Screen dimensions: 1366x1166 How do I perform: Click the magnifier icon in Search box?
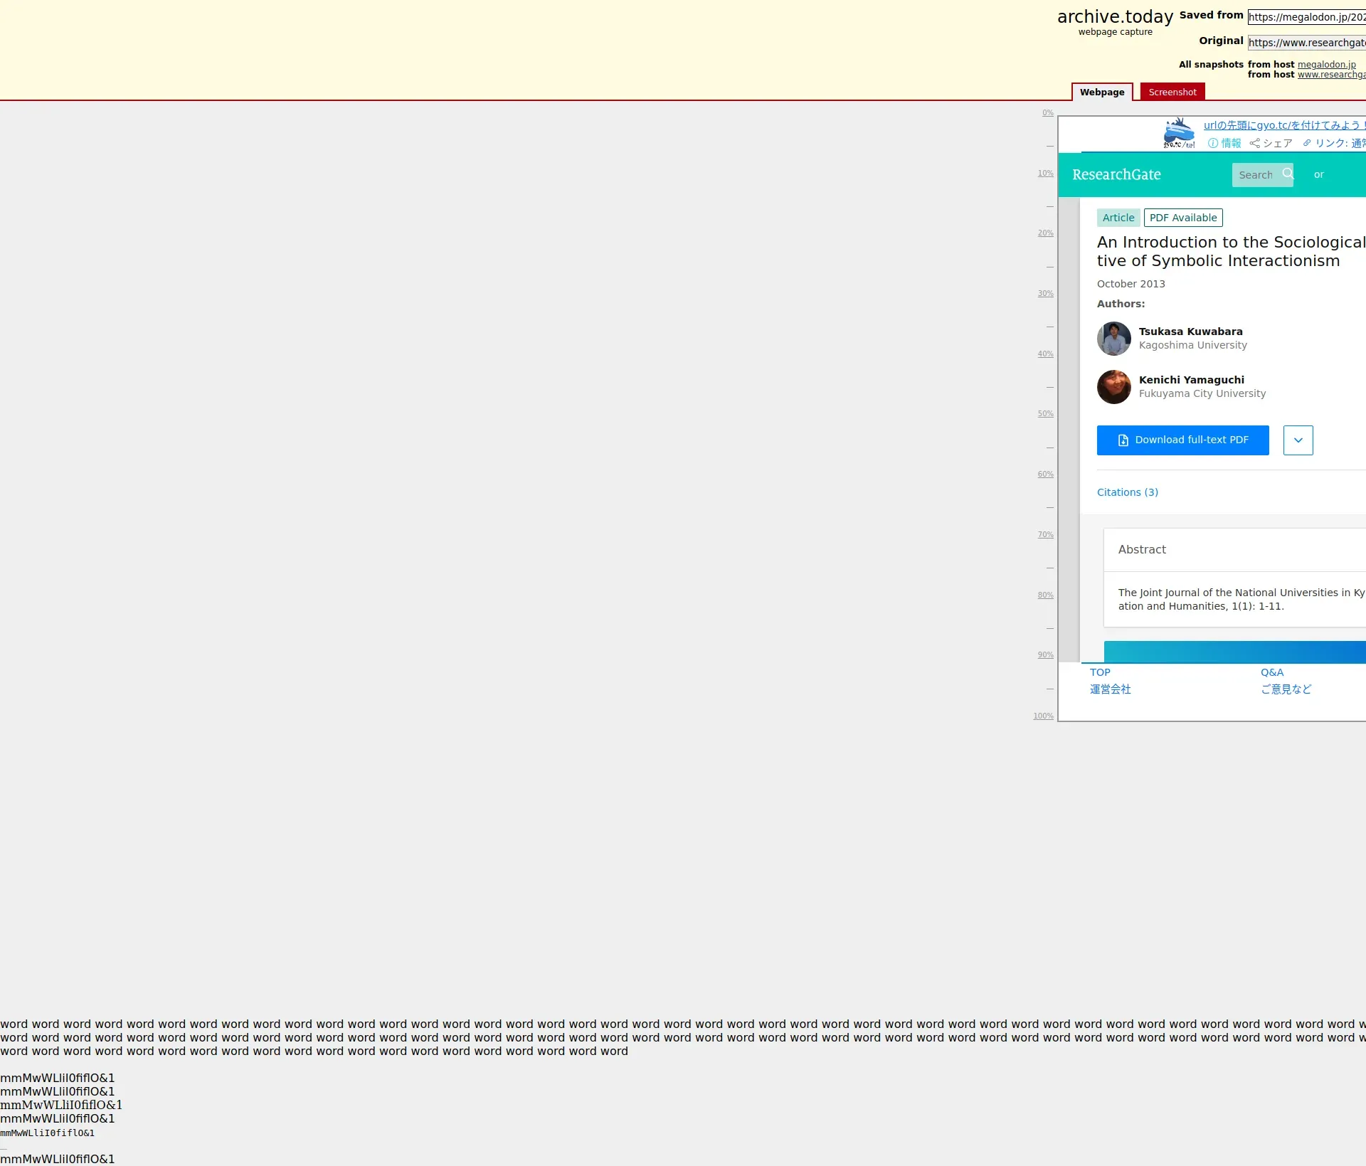pyautogui.click(x=1287, y=174)
